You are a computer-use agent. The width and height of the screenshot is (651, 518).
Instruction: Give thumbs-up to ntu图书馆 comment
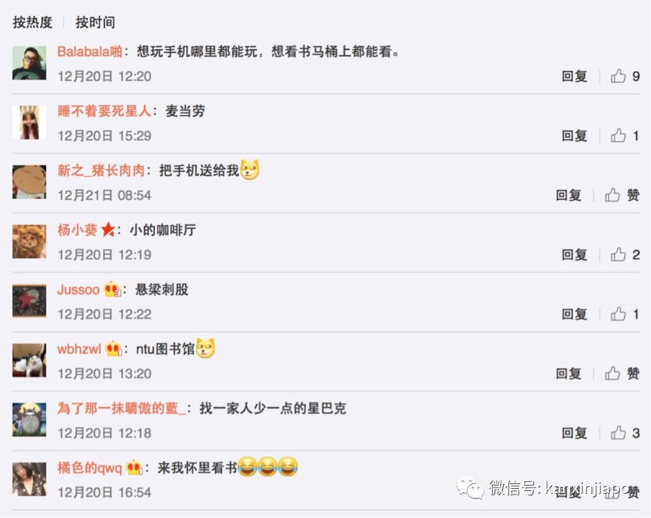click(x=612, y=373)
